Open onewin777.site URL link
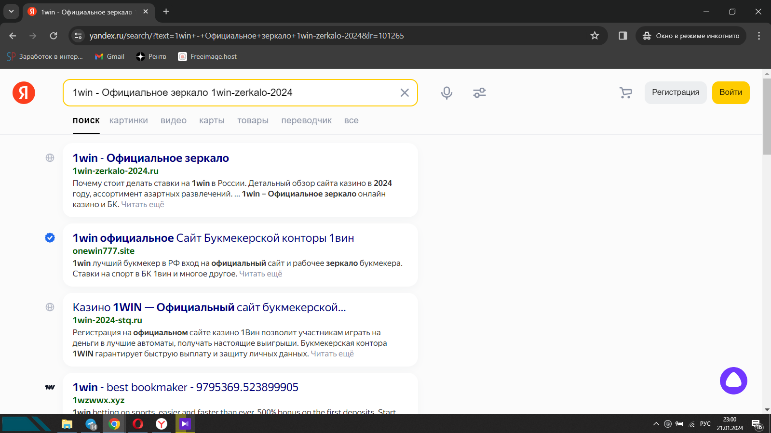Screen dimensions: 771x433 click(104, 251)
